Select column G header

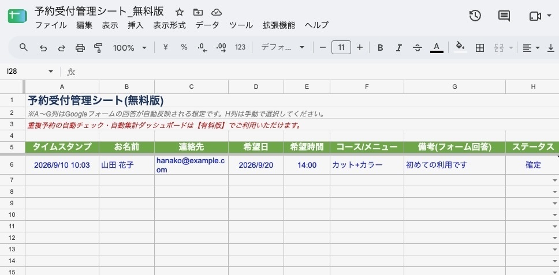point(454,87)
